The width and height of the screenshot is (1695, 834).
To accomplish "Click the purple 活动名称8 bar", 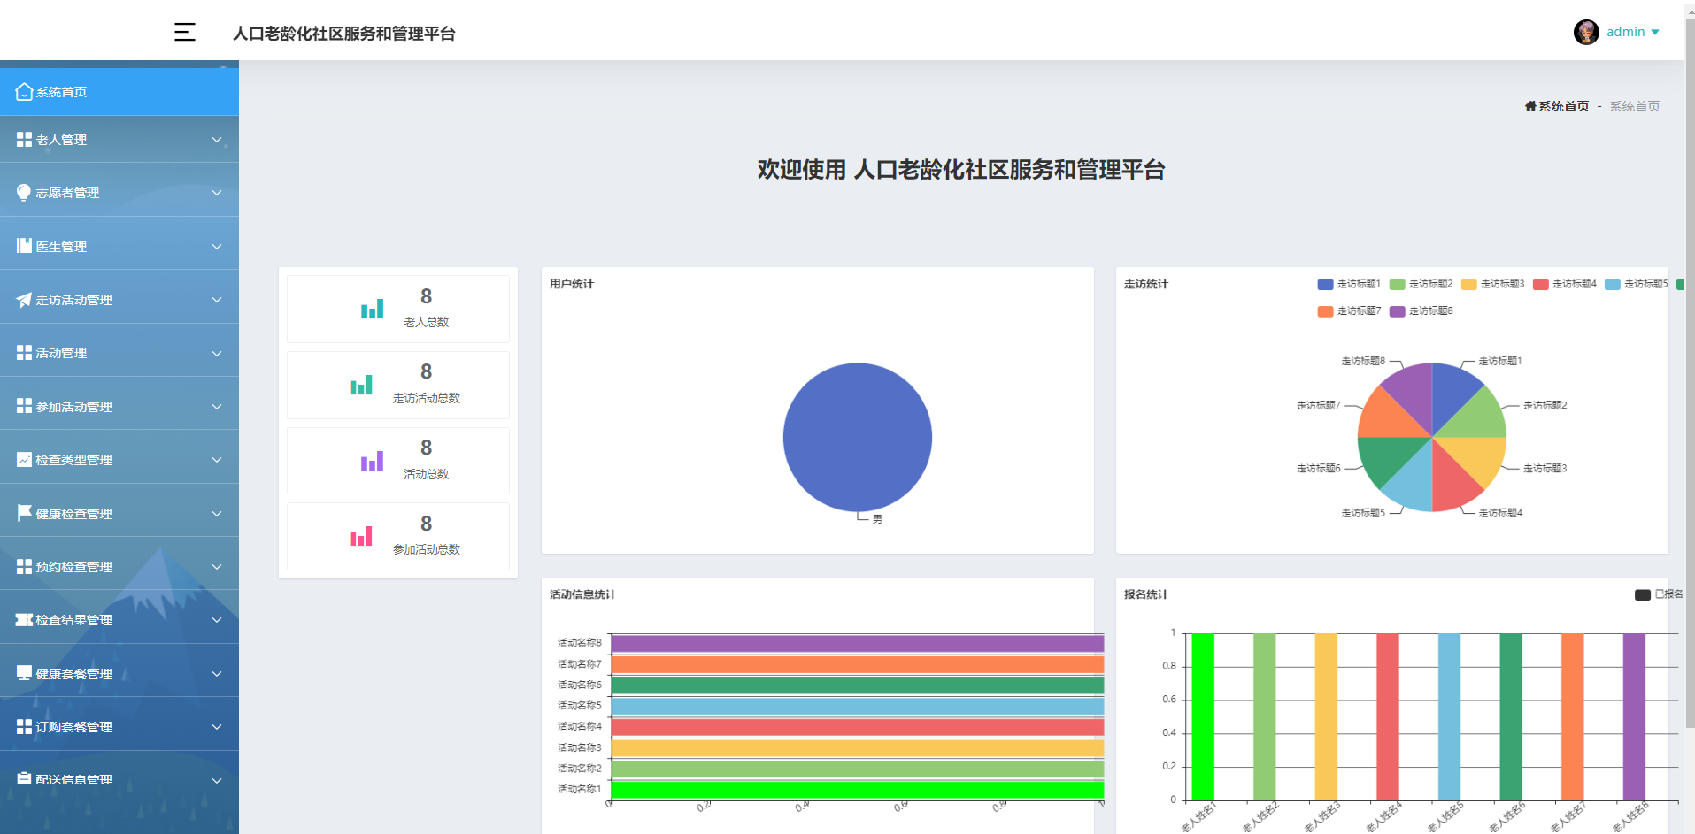I will coord(857,643).
